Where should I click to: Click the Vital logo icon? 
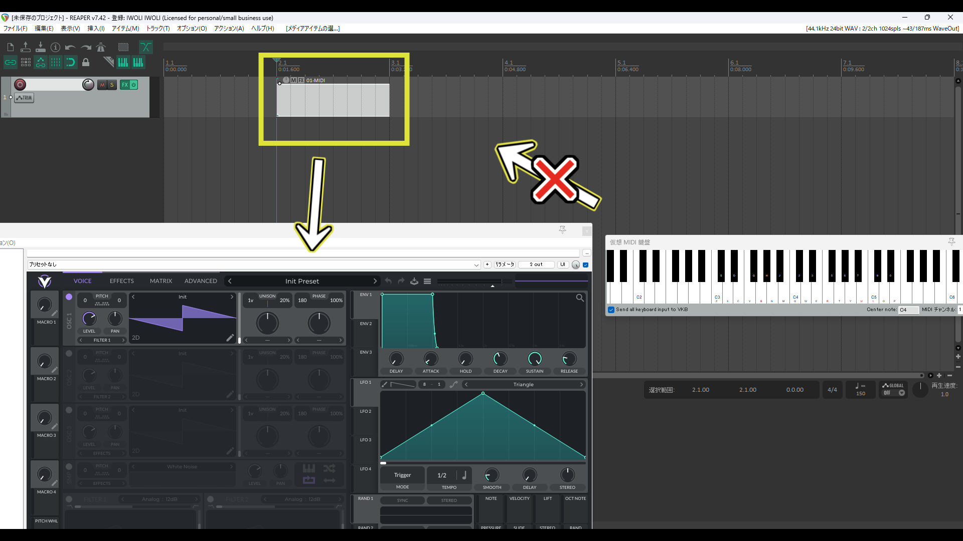click(x=45, y=282)
